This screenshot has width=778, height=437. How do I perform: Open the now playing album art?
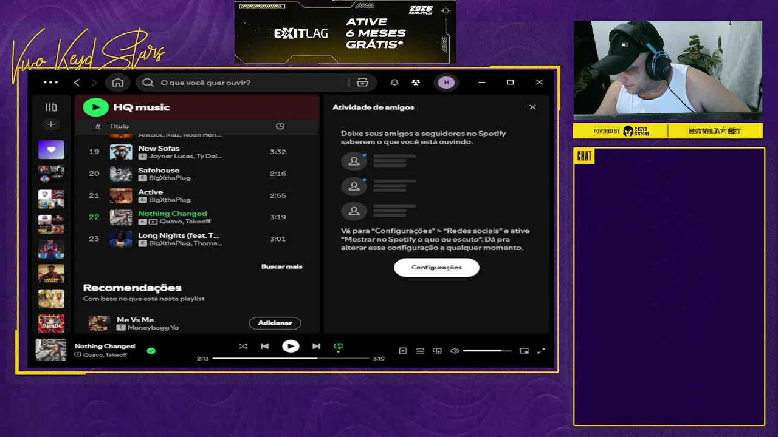(51, 350)
